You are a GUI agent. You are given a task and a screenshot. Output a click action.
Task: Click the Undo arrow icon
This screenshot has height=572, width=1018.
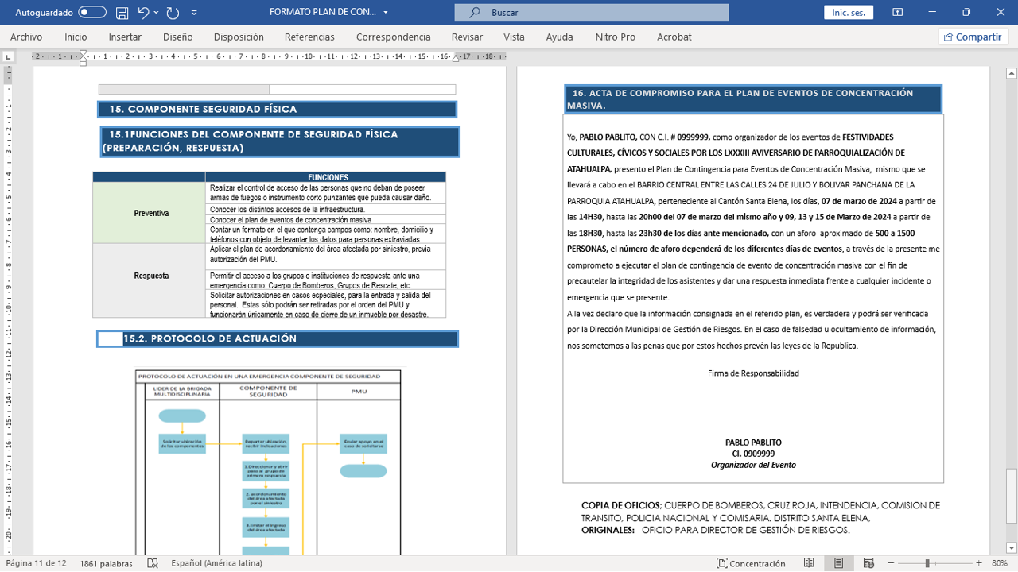click(143, 13)
